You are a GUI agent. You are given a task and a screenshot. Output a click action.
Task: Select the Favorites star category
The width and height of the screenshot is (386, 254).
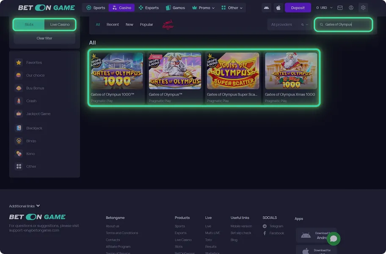pos(34,63)
